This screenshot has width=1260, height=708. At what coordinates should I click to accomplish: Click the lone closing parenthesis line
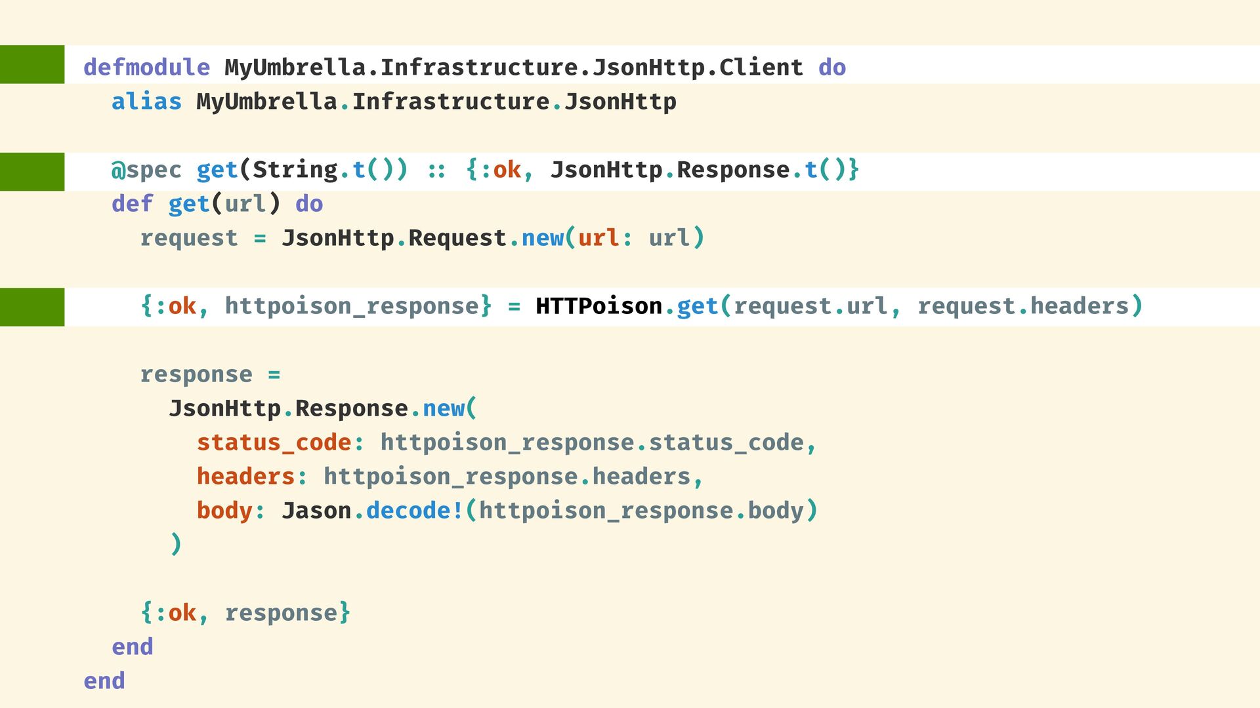click(175, 545)
